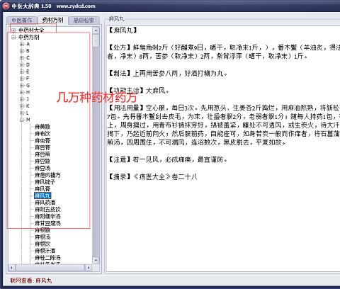This screenshot has height=289, width=340.
Task: Expand the letter F group
Action: tap(22, 79)
